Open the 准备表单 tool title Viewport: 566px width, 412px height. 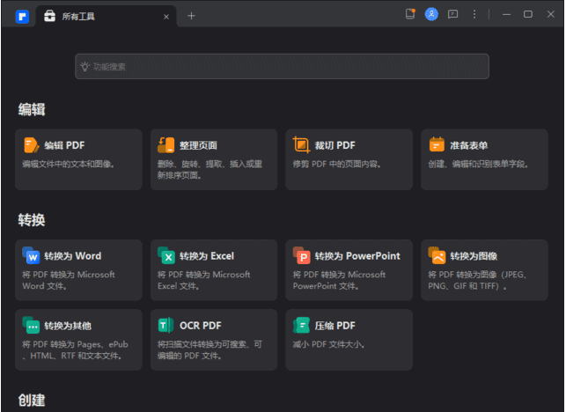pyautogui.click(x=468, y=145)
